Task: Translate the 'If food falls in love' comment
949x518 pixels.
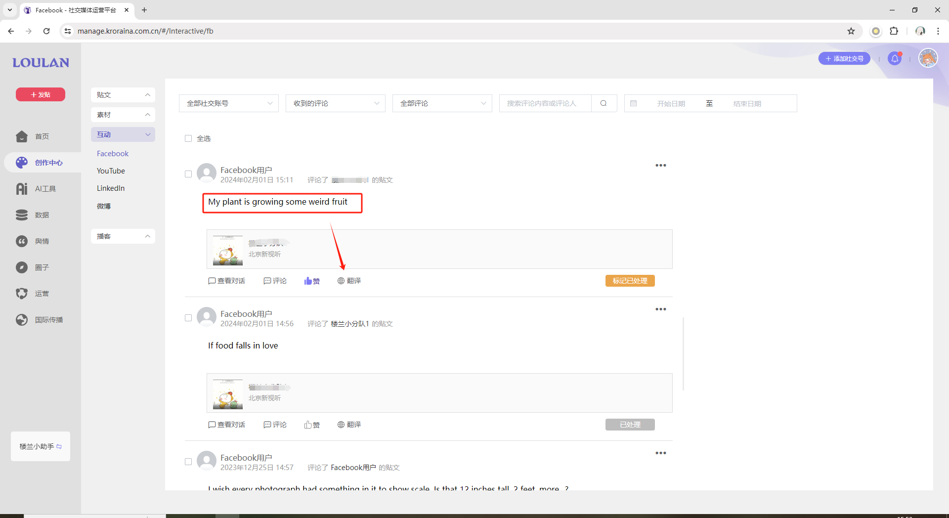Action: tap(349, 425)
